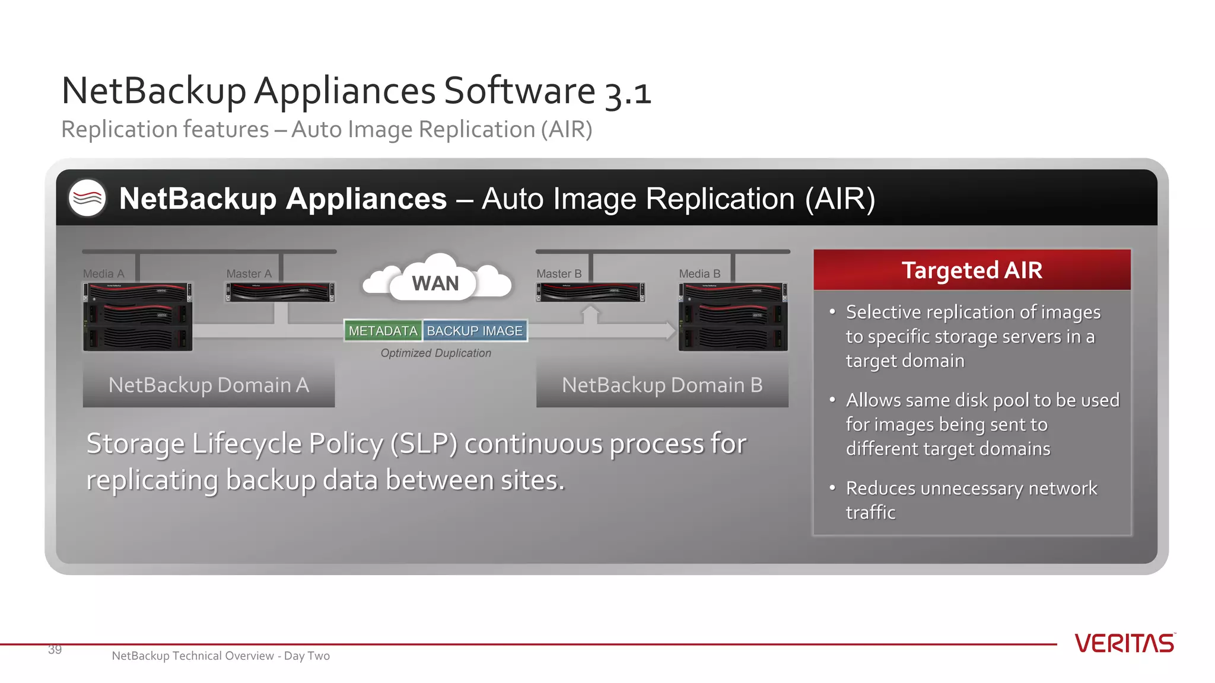Click the green METADATA block
The width and height of the screenshot is (1215, 683).
tap(383, 331)
